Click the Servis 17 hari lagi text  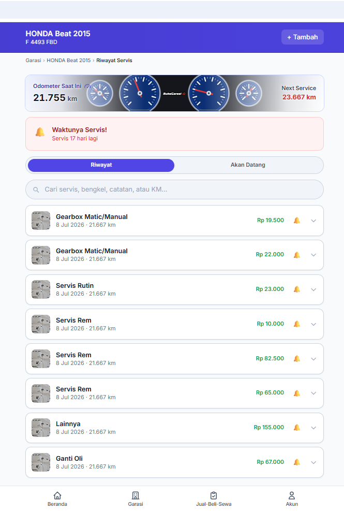[x=74, y=139]
